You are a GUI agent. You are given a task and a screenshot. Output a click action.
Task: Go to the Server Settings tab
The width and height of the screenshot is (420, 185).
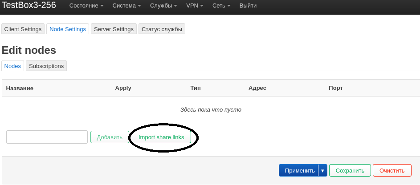(x=114, y=29)
